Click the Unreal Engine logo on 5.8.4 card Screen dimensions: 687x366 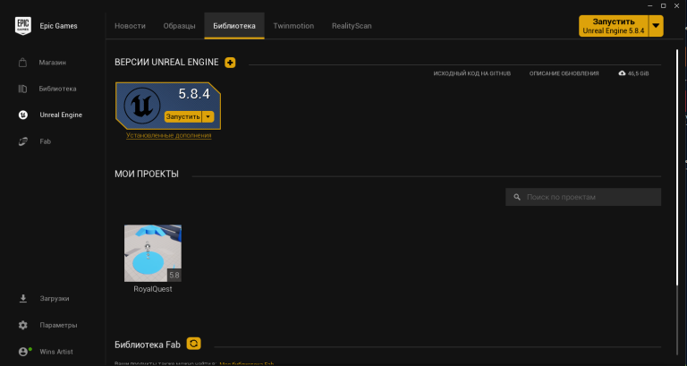click(142, 106)
